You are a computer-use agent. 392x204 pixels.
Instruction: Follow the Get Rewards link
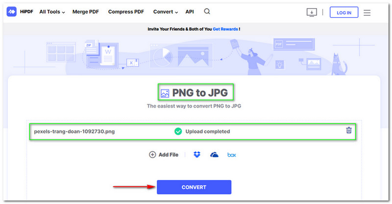point(225,29)
